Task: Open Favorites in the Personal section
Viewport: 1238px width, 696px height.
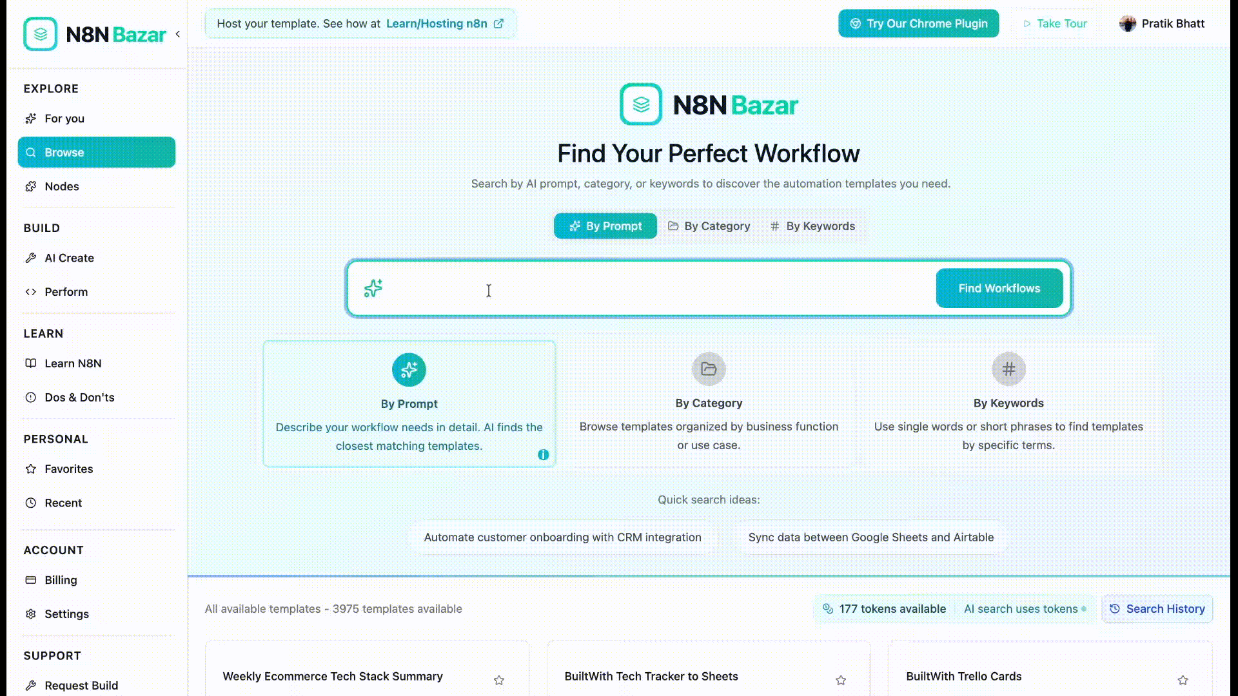Action: tap(68, 469)
